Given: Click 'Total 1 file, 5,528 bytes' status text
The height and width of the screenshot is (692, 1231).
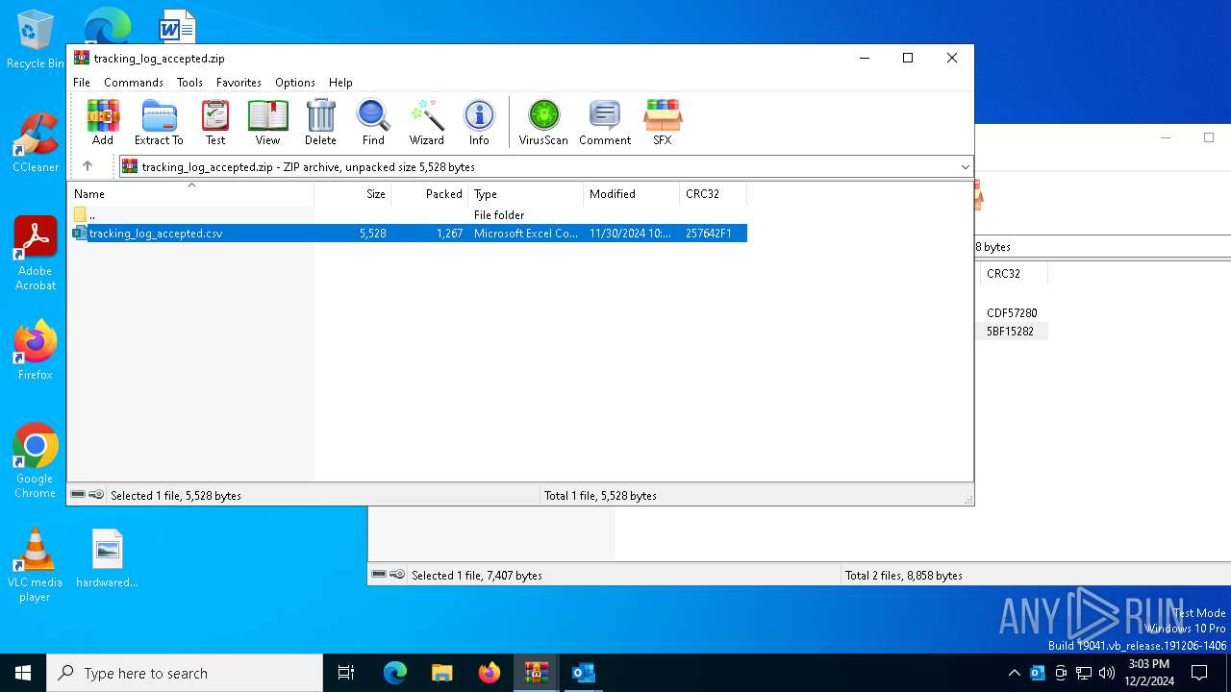Looking at the screenshot, I should (x=600, y=496).
